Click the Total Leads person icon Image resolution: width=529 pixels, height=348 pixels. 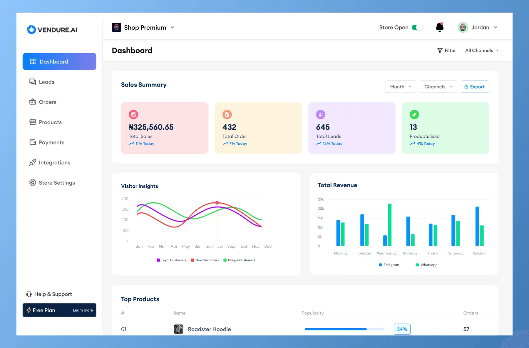point(321,114)
